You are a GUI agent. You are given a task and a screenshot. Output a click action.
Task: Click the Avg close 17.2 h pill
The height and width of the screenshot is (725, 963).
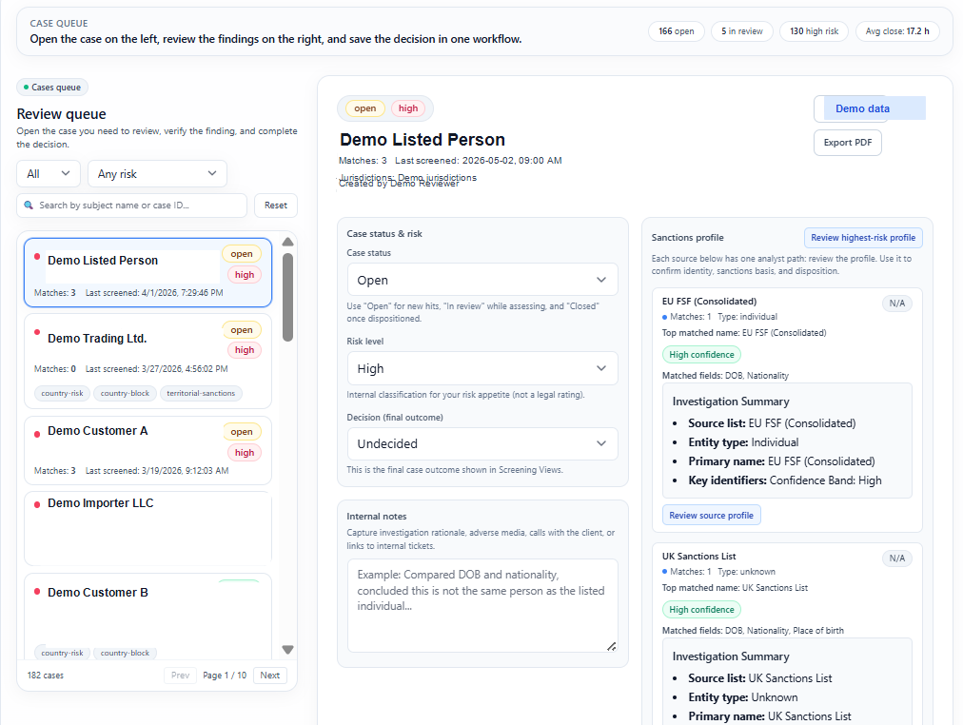click(897, 31)
